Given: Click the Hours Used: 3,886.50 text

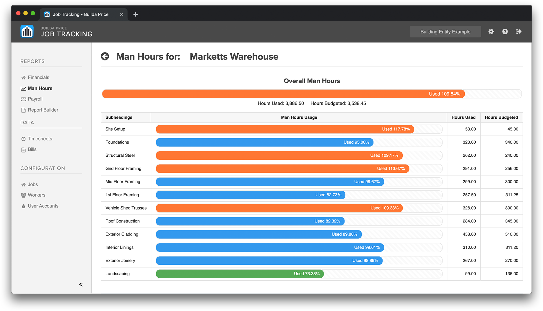Looking at the screenshot, I should pos(281,103).
